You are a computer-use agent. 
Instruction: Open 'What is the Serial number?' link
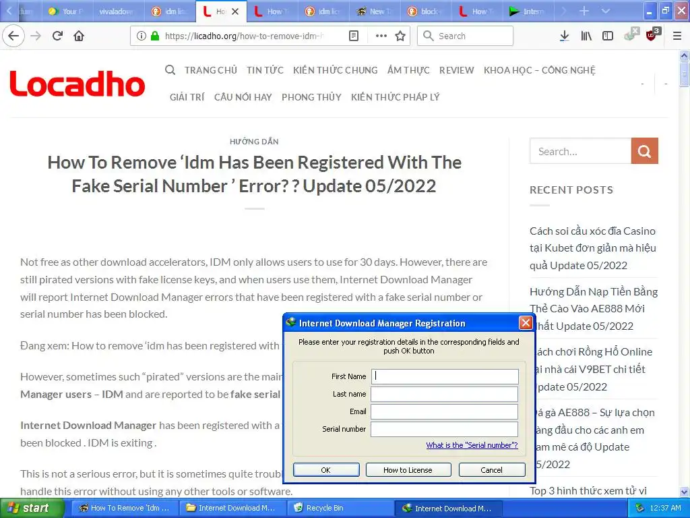[x=472, y=445]
